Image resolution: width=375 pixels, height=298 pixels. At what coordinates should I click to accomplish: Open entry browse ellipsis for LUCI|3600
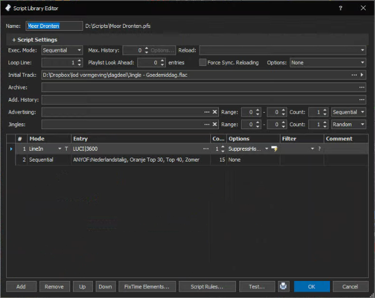206,148
